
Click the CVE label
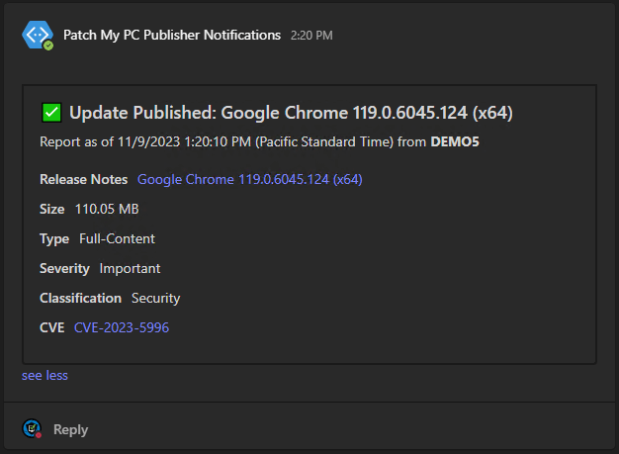[52, 327]
